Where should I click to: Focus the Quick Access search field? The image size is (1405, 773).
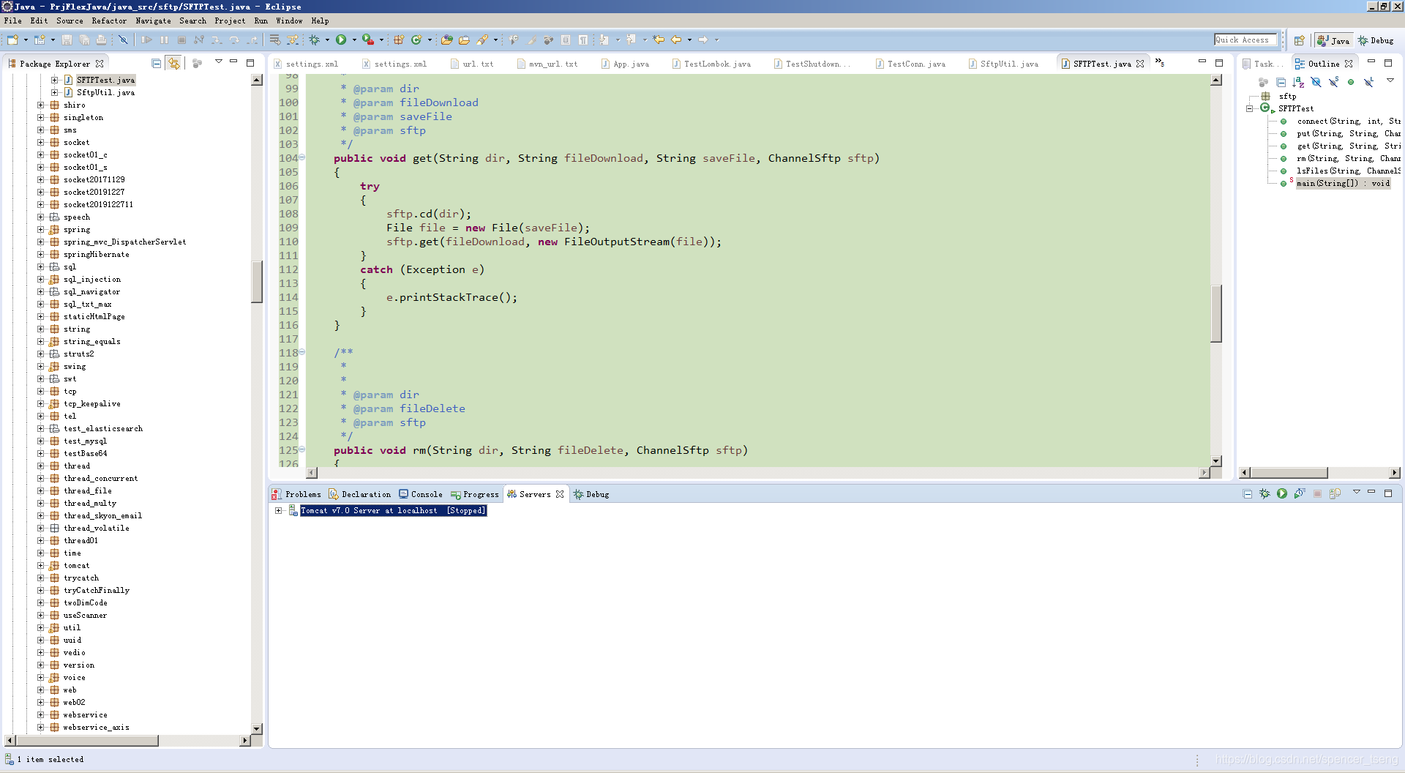[1244, 40]
